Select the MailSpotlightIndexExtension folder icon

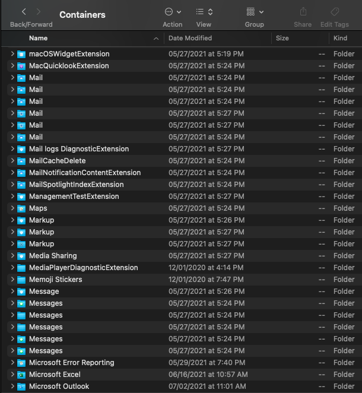[x=21, y=185]
